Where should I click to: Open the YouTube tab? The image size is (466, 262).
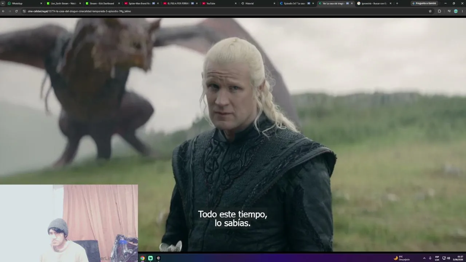[x=219, y=3]
